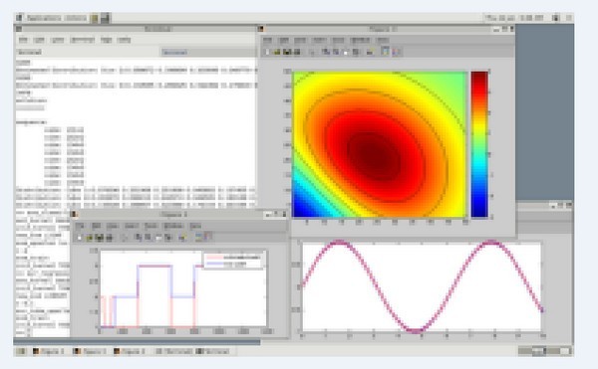The width and height of the screenshot is (598, 369).
Task: Open Desktop menu in MATLAB main window
Action: coord(83,40)
